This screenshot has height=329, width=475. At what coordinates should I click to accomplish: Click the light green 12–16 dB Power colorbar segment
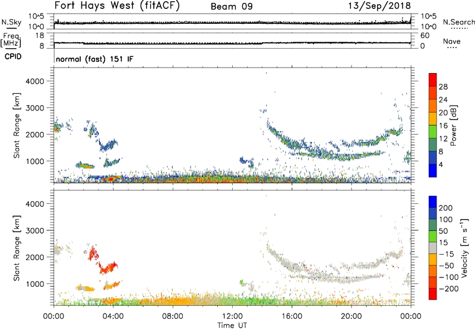coord(433,131)
